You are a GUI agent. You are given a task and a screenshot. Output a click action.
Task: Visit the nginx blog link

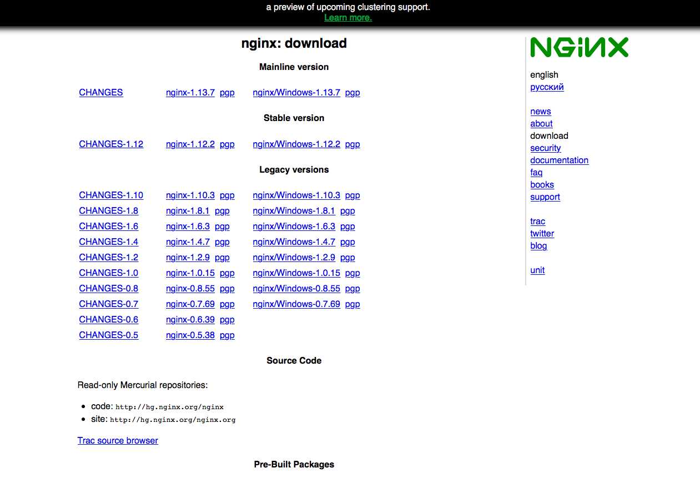pyautogui.click(x=538, y=246)
